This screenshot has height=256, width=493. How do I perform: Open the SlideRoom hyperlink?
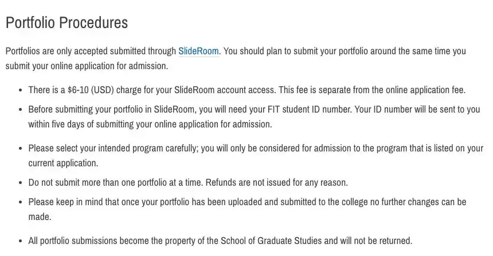coord(198,51)
